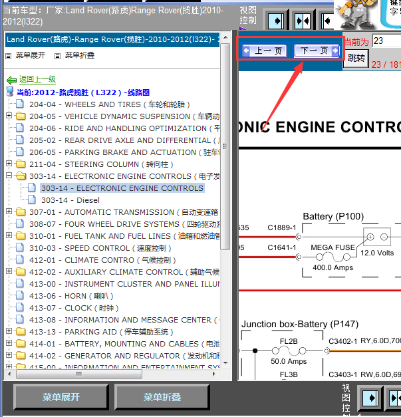Click page icon of 308-07 FOUR WHEEL DRIVE

coord(20,223)
